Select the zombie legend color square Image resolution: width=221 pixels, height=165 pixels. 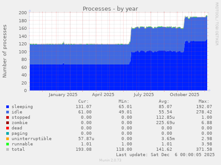pos(8,123)
